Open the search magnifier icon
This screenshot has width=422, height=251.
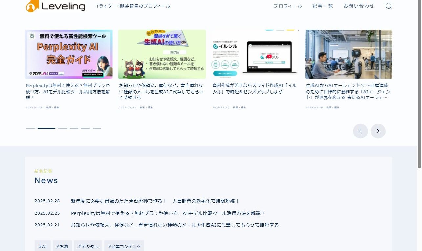coord(389,6)
